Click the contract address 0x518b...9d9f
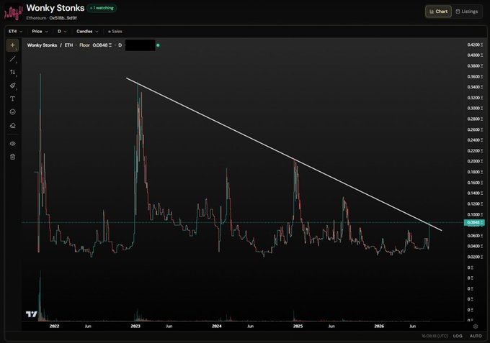 click(63, 18)
